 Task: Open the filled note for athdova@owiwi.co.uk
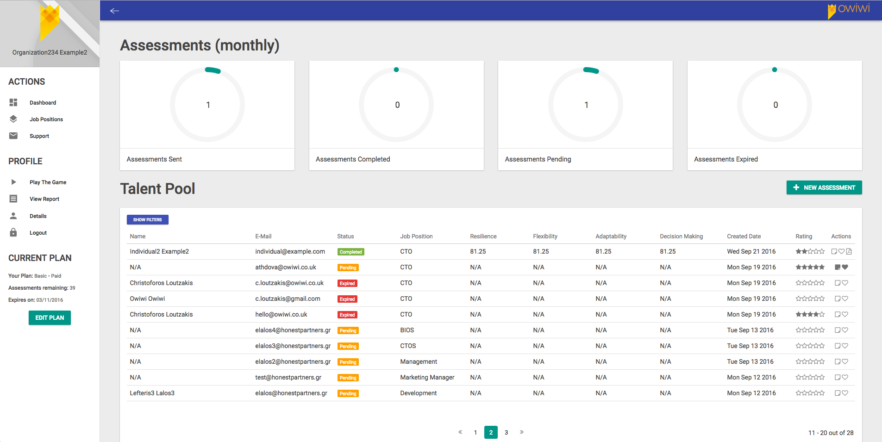(838, 267)
